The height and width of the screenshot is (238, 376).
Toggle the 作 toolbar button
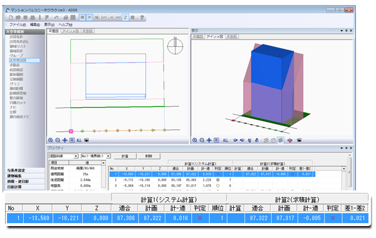click(x=90, y=18)
